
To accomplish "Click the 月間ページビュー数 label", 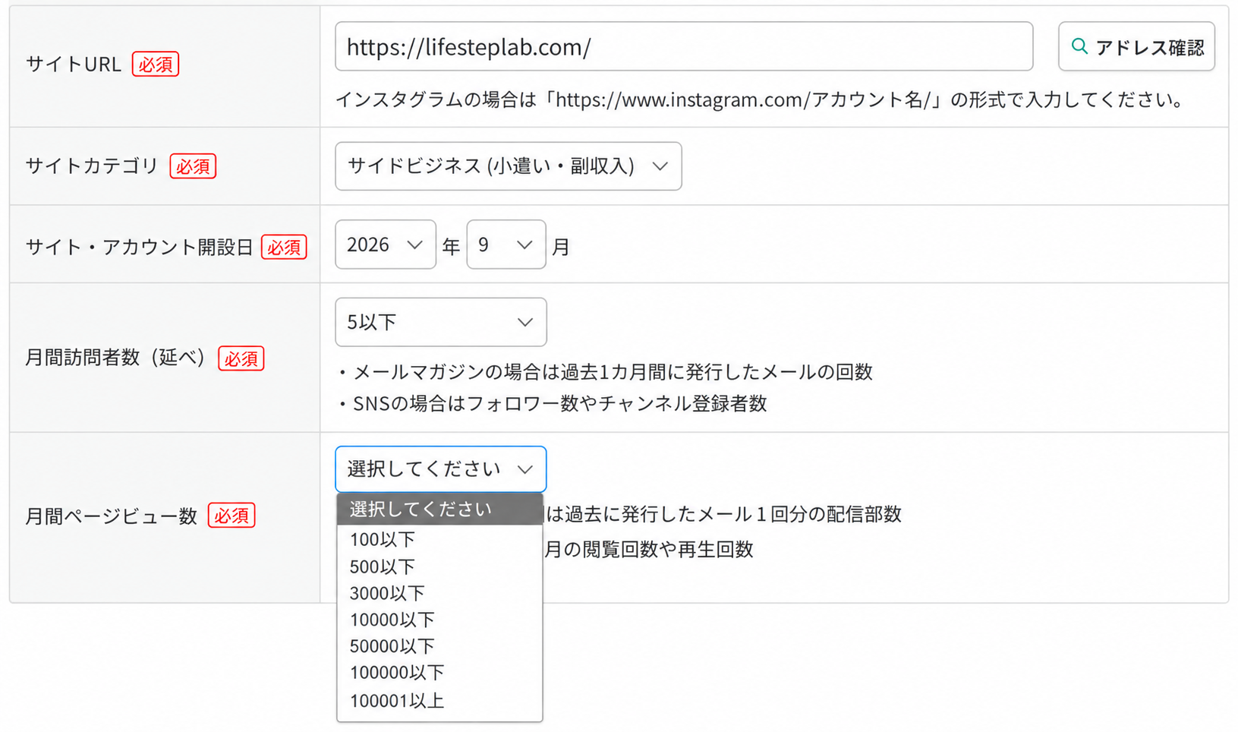I will (112, 516).
